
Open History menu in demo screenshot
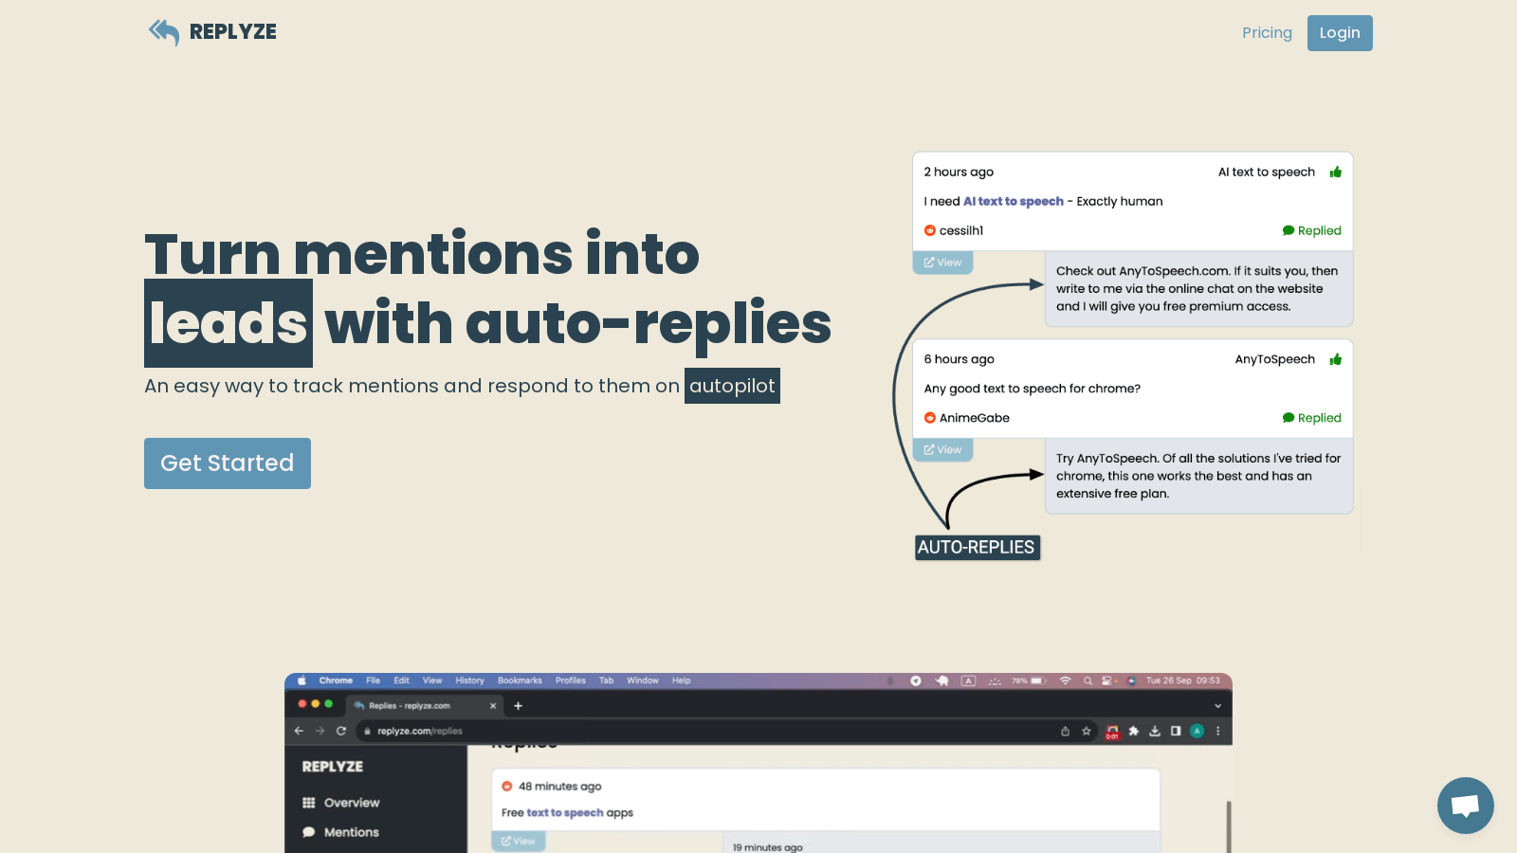coord(469,681)
